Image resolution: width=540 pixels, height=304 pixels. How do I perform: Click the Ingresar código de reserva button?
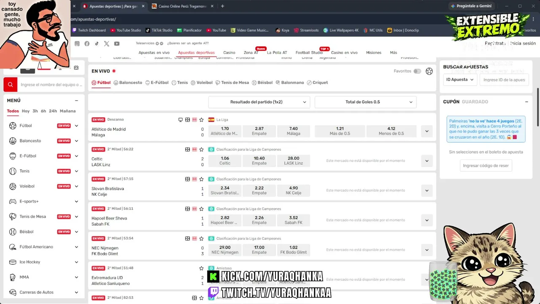tap(486, 166)
